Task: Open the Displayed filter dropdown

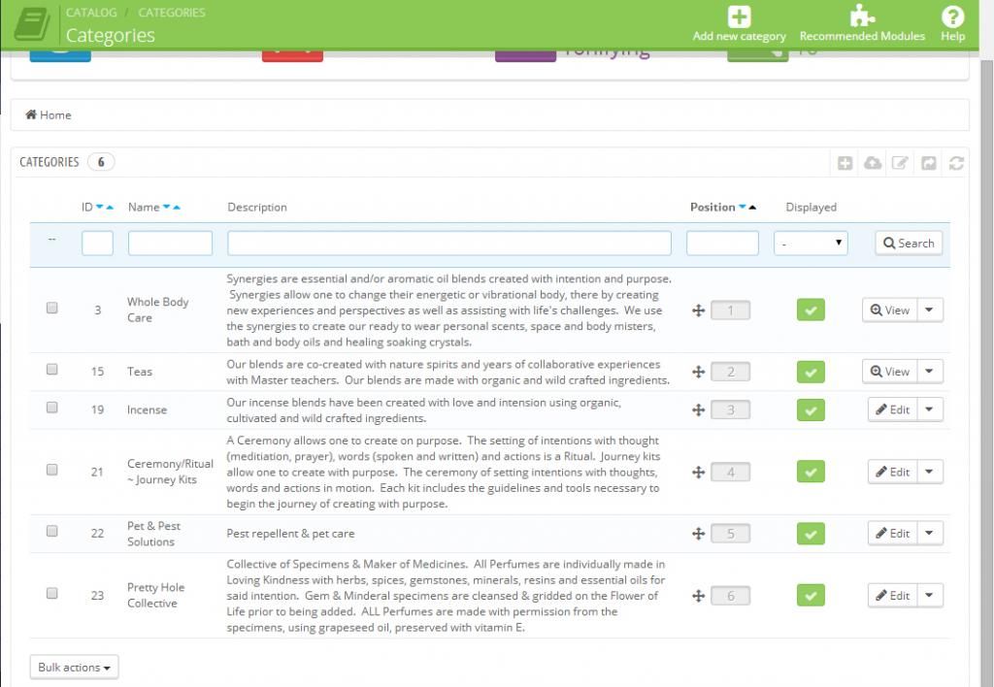Action: [x=811, y=244]
